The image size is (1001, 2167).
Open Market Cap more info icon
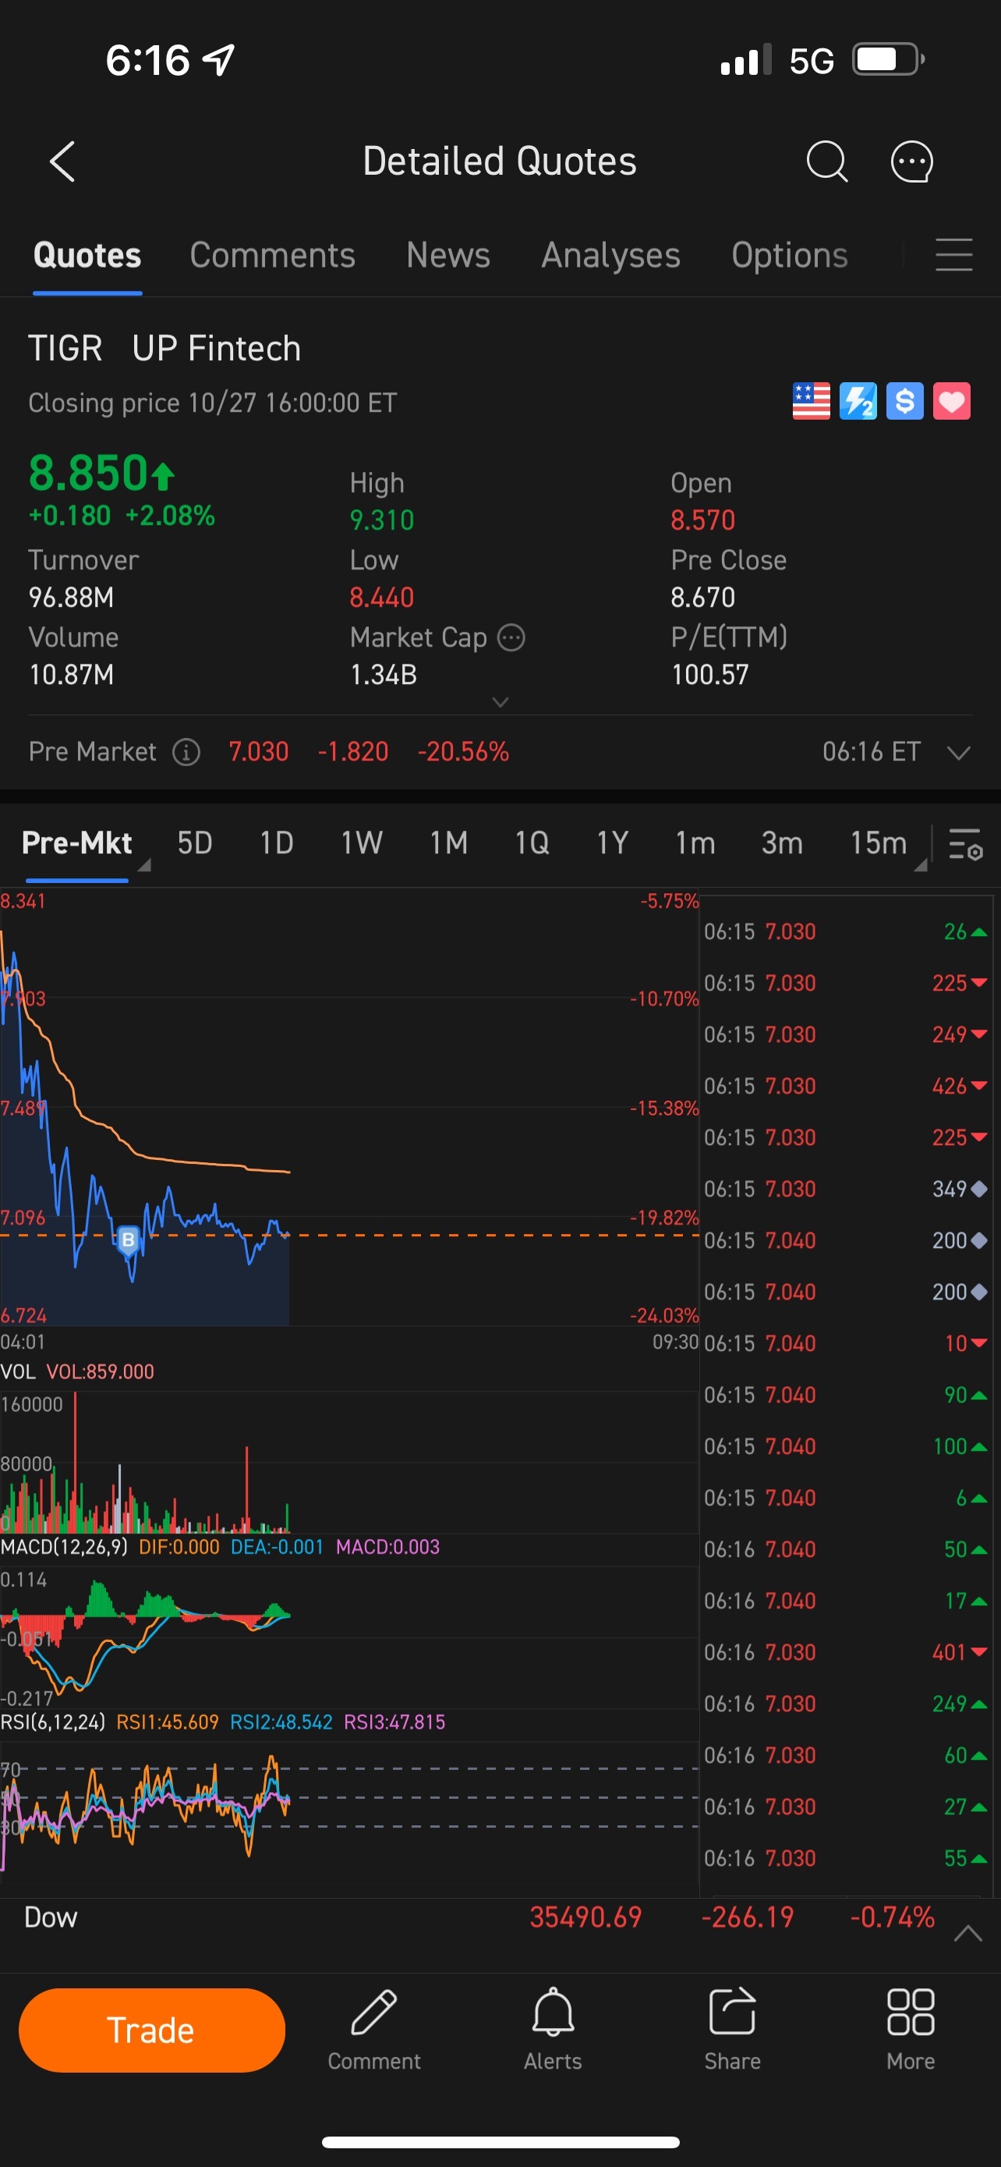tap(511, 637)
